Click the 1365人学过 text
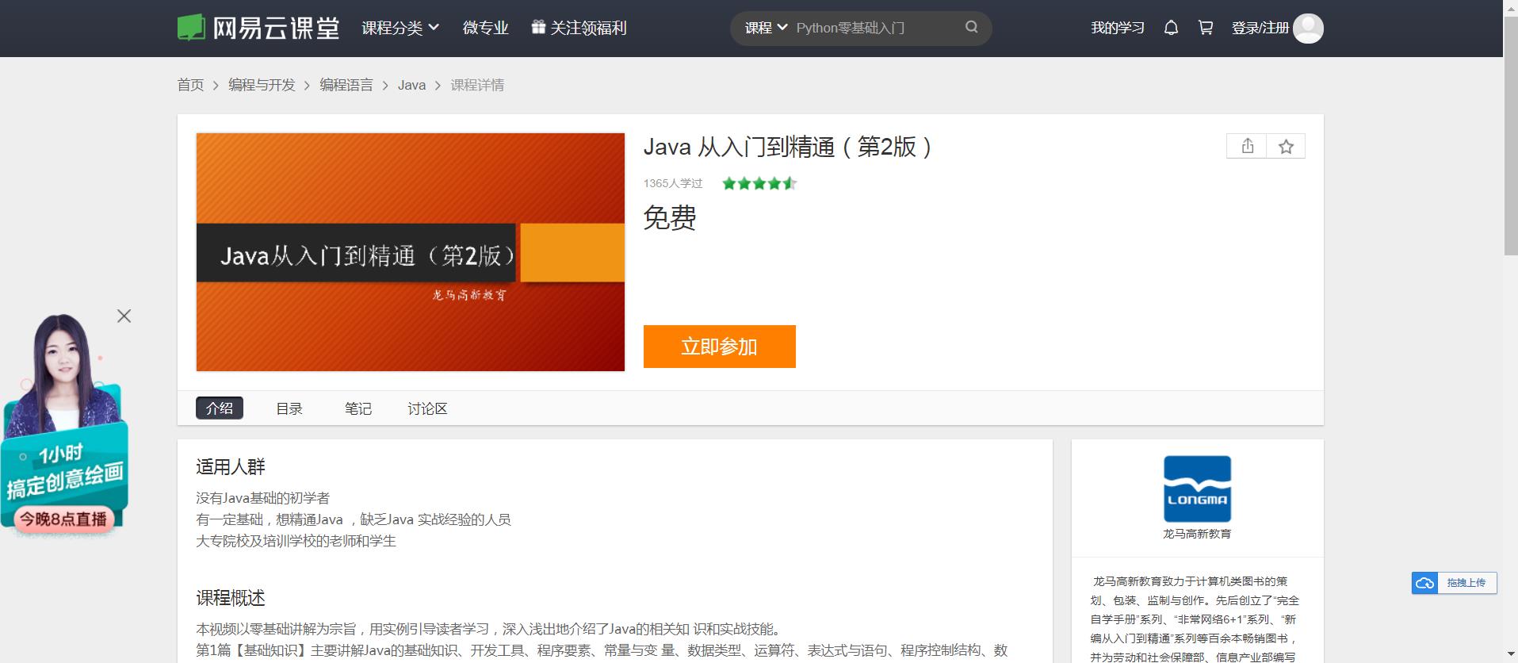This screenshot has width=1518, height=663. pyautogui.click(x=673, y=183)
